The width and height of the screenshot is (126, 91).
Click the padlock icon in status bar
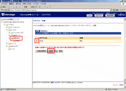coord(106,89)
